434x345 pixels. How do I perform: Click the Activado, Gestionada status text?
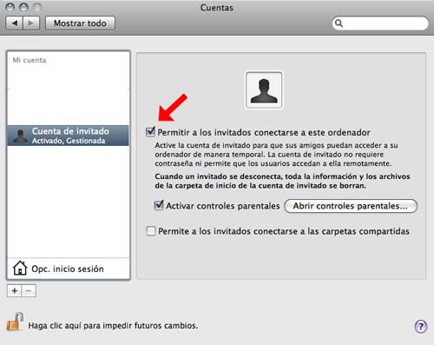69,141
